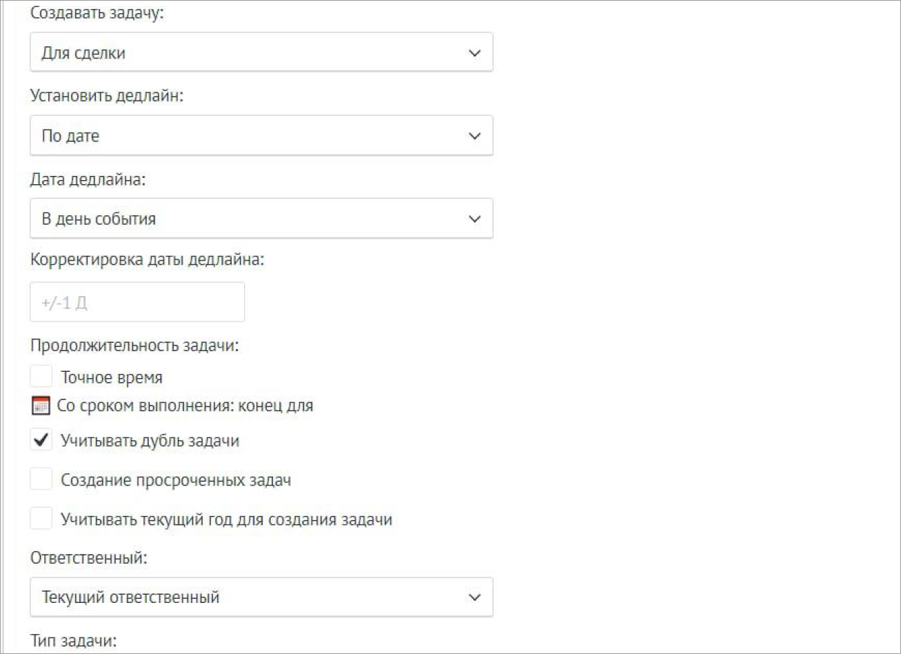Click the chevron arrow in В день события dropdown
The width and height of the screenshot is (901, 654).
[474, 219]
